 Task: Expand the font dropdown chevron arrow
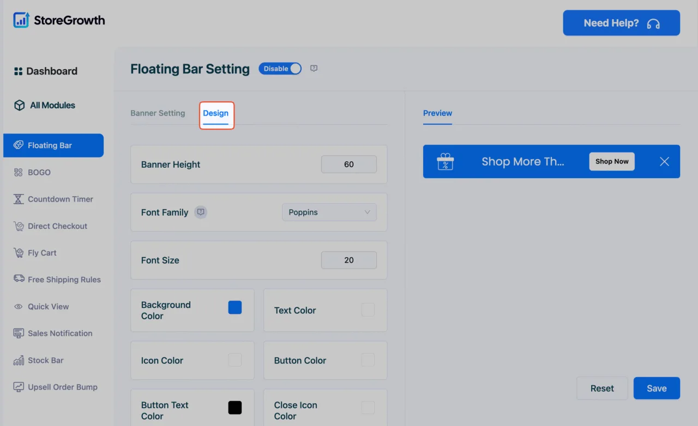[x=367, y=212]
